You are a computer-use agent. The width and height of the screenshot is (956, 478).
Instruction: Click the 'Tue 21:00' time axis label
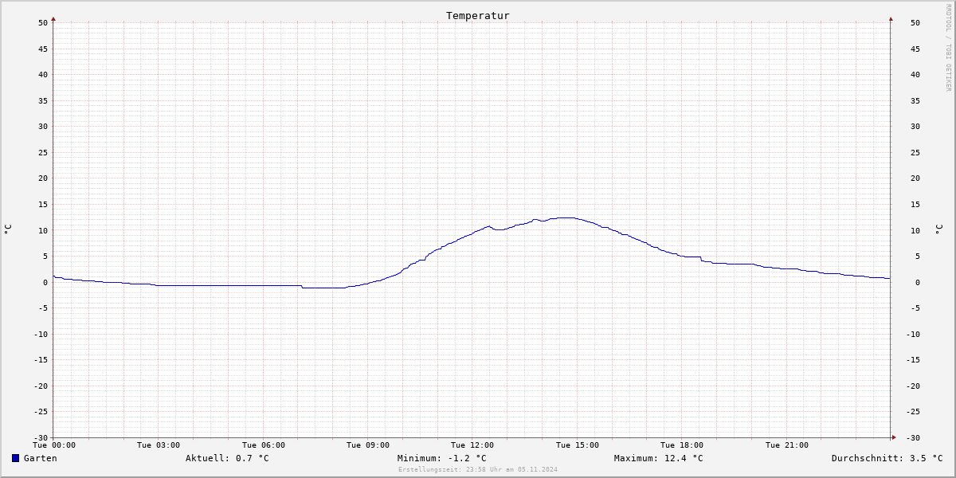787,445
